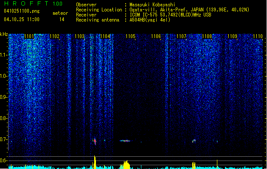Click the red meteor echo near 1103
267x169 pixels.
(x=95, y=142)
